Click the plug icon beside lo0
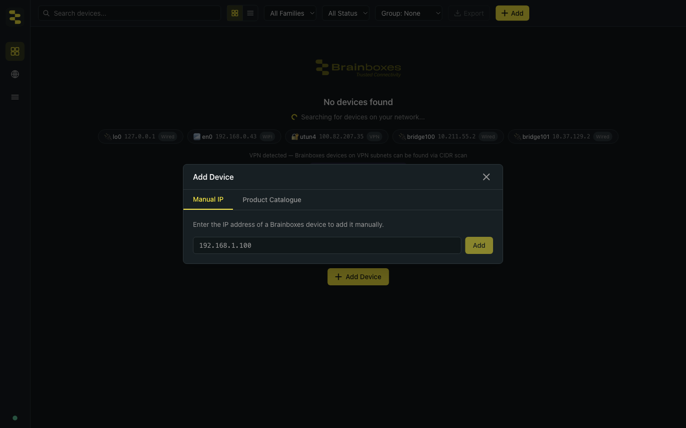 [x=108, y=136]
